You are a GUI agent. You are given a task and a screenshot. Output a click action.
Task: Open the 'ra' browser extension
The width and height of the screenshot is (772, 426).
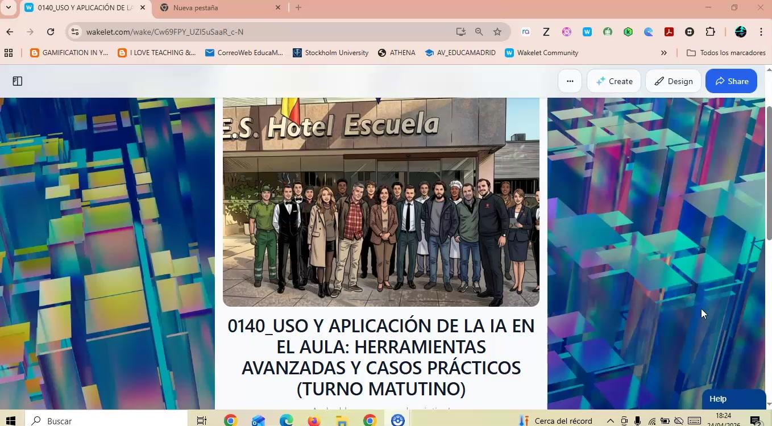[x=526, y=32]
